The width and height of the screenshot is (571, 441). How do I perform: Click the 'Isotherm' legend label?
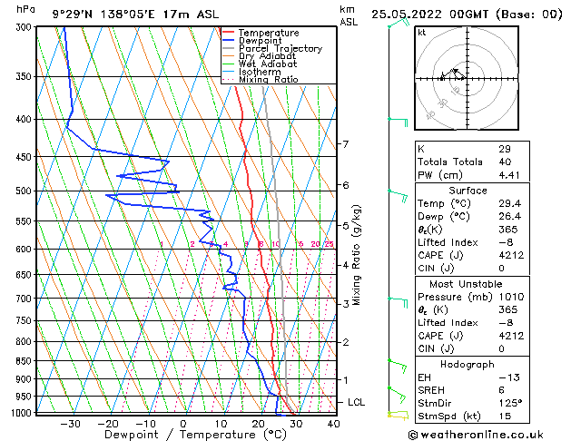coord(260,72)
